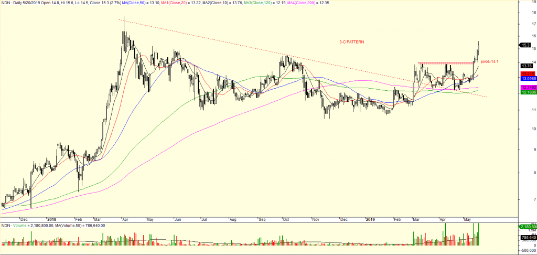Select the red pivot resistance band
537x255 pixels.
click(x=446, y=63)
